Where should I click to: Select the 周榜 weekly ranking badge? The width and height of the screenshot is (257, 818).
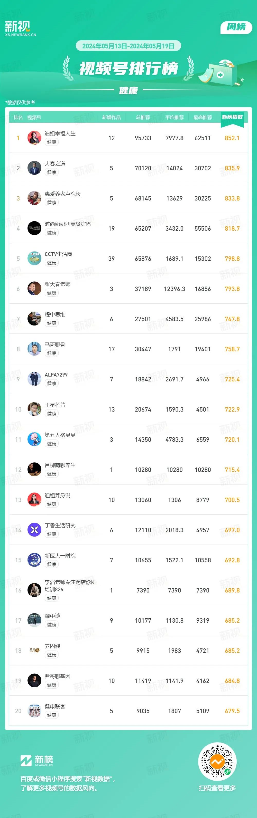(x=236, y=27)
